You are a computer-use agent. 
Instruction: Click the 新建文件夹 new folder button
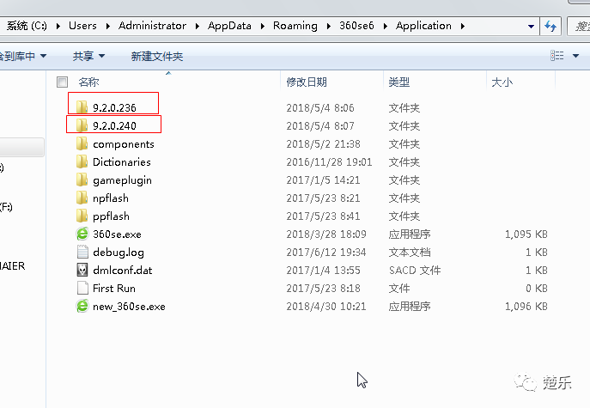(157, 56)
